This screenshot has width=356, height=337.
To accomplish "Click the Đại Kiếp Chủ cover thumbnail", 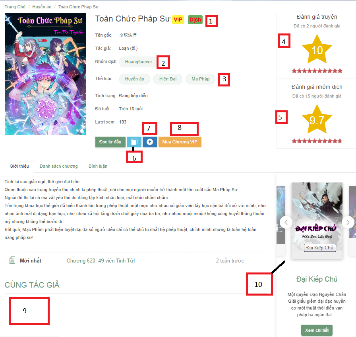I will pyautogui.click(x=317, y=220).
